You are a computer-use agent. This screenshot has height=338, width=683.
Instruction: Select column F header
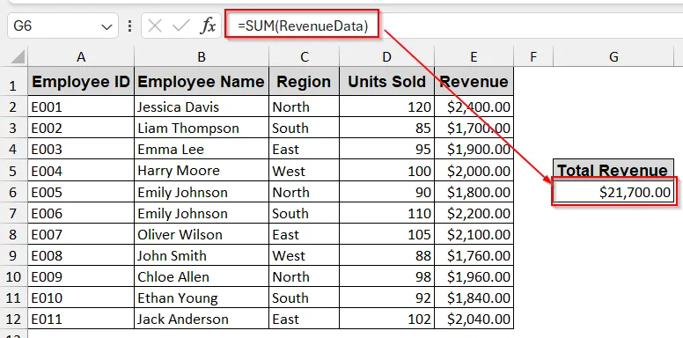[533, 56]
